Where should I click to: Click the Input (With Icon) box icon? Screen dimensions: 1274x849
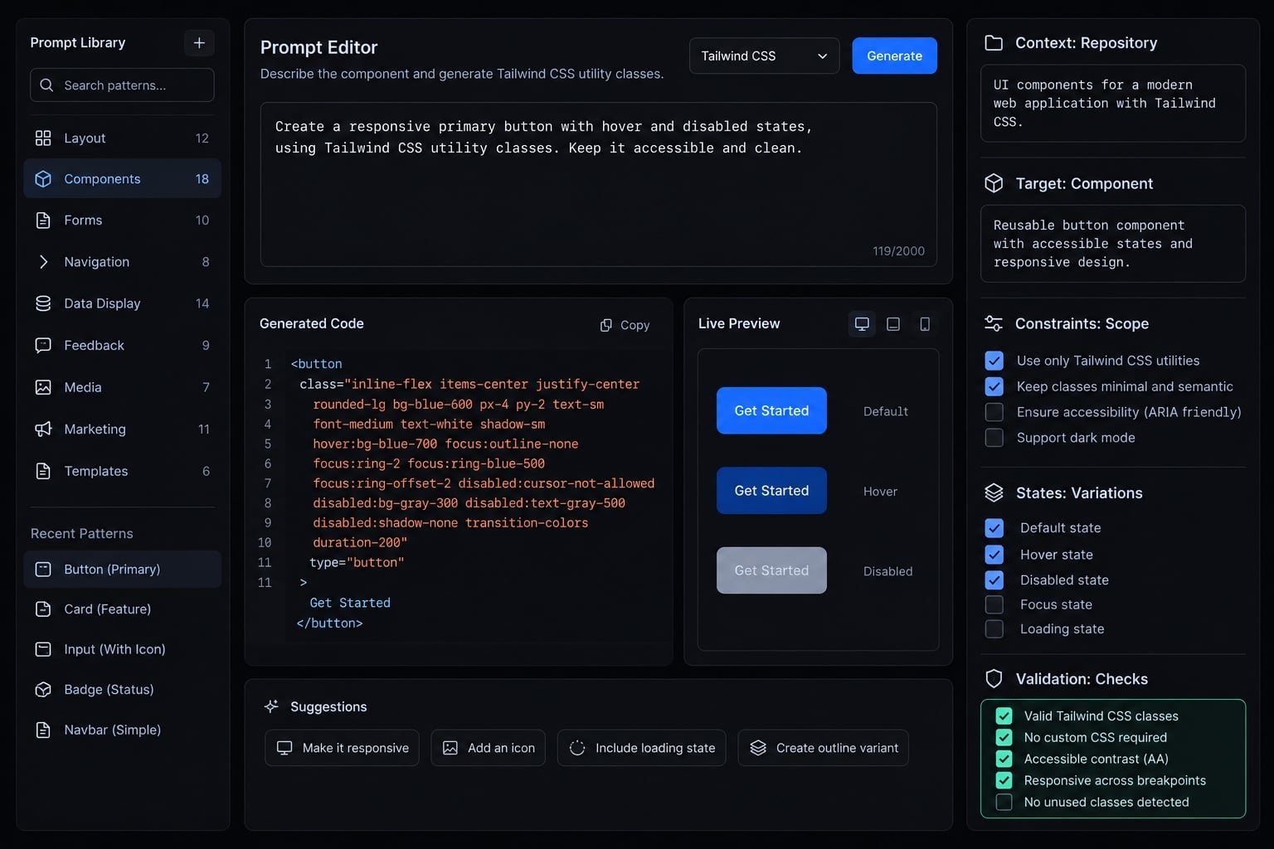click(43, 649)
